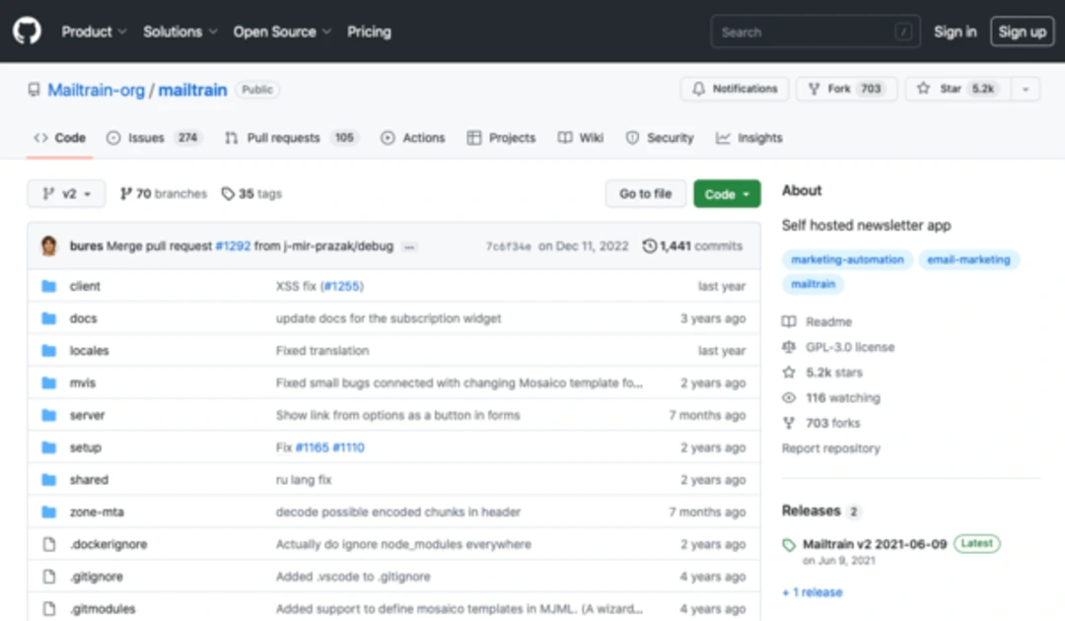This screenshot has height=621, width=1065.
Task: Open the #1165 issue link
Action: pyautogui.click(x=312, y=448)
